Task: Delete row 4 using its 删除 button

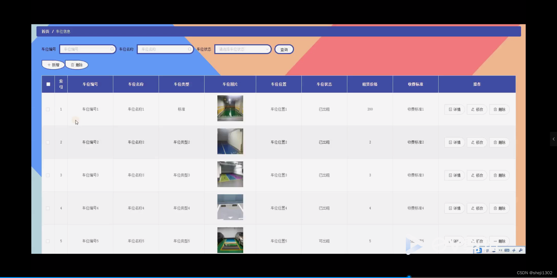Action: pos(499,208)
